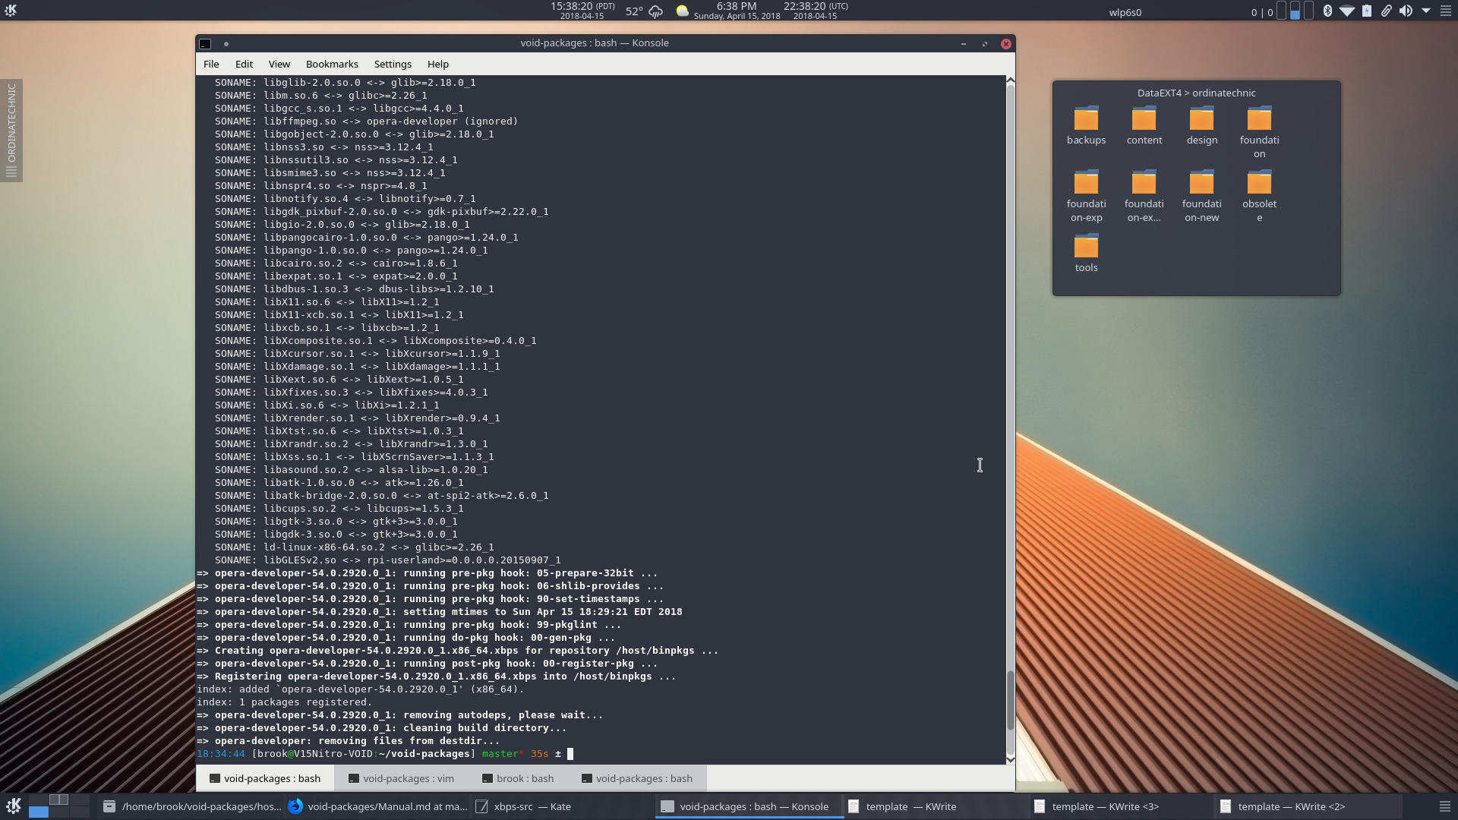Open the tools folder
This screenshot has width=1458, height=820.
(1086, 254)
